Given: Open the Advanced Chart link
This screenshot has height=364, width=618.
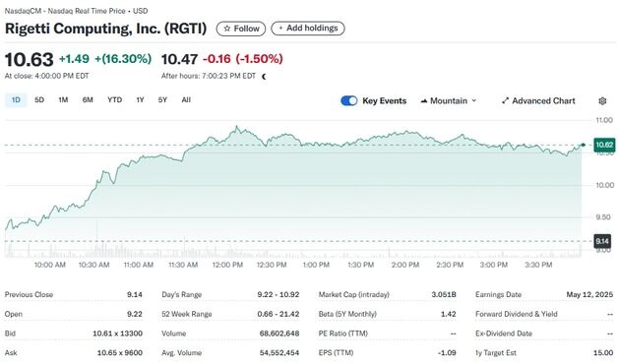Looking at the screenshot, I should pos(538,101).
